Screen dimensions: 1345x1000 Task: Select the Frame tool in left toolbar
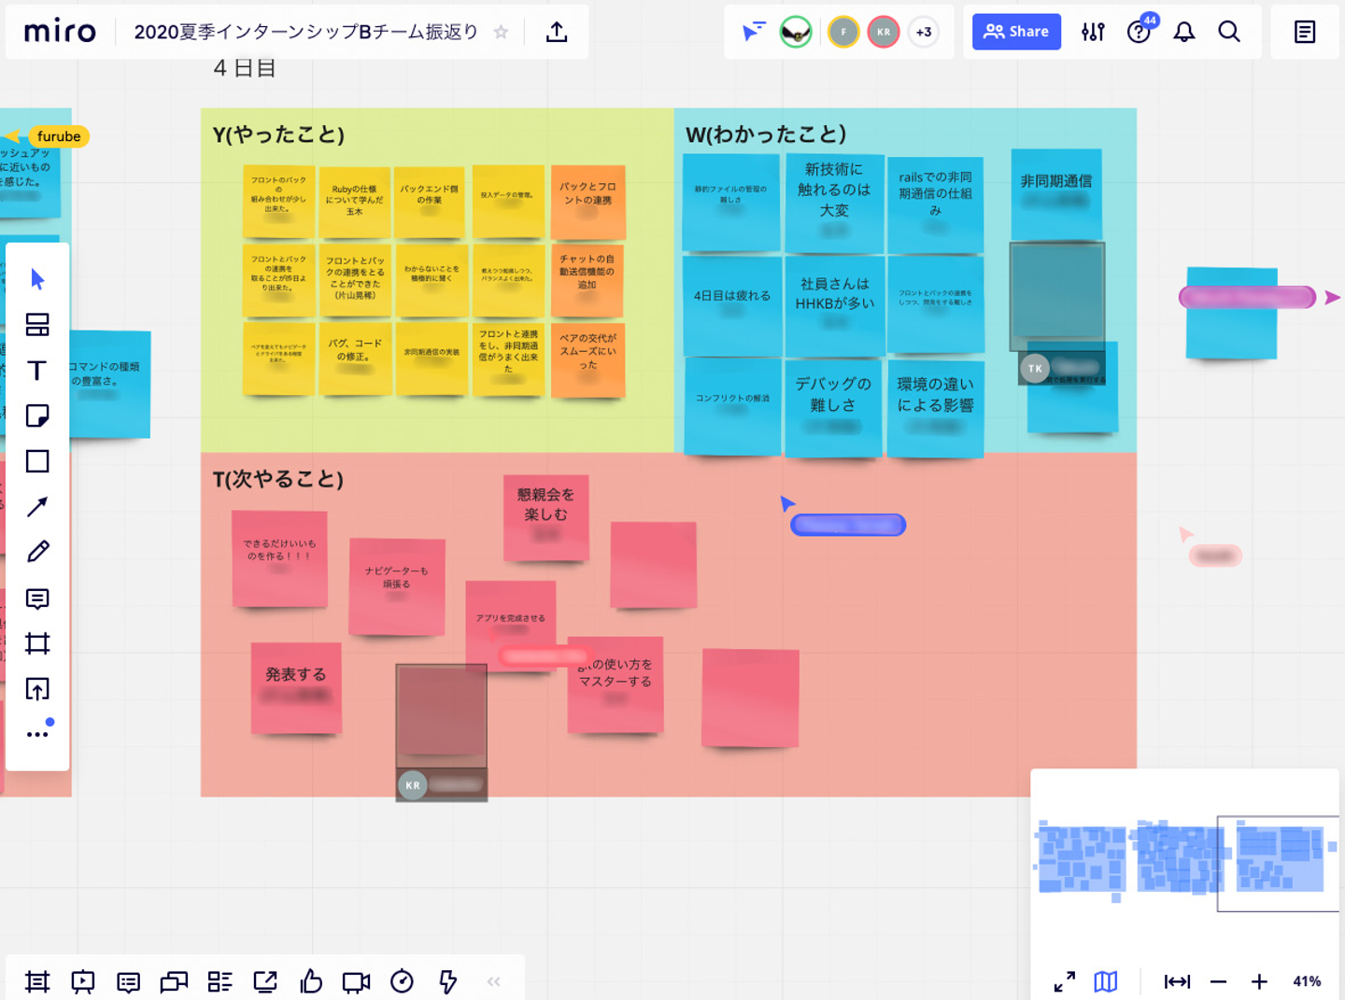(x=37, y=643)
